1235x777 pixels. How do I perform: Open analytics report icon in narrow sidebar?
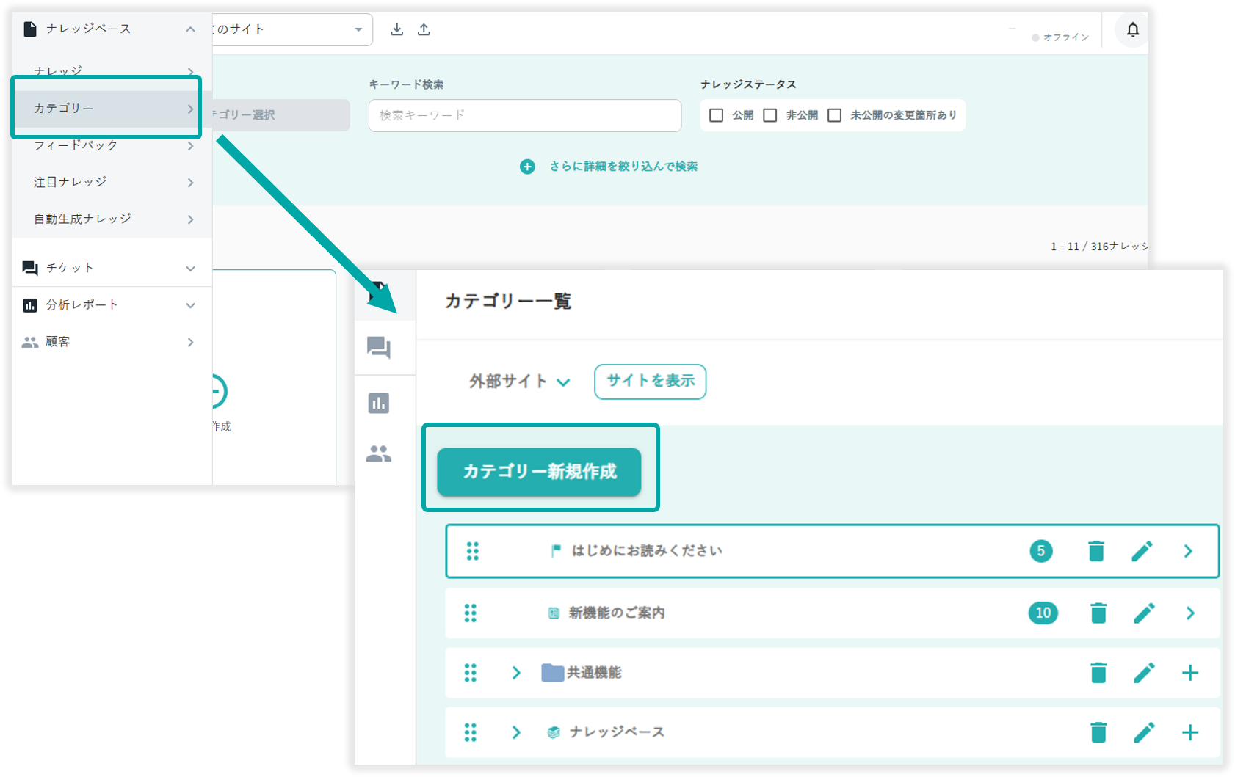(379, 403)
